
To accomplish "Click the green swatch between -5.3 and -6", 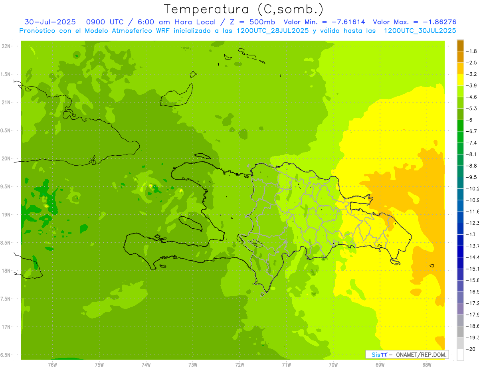I will click(460, 114).
